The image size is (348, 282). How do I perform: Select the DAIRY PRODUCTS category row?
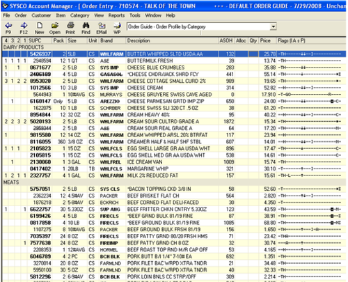[174, 47]
